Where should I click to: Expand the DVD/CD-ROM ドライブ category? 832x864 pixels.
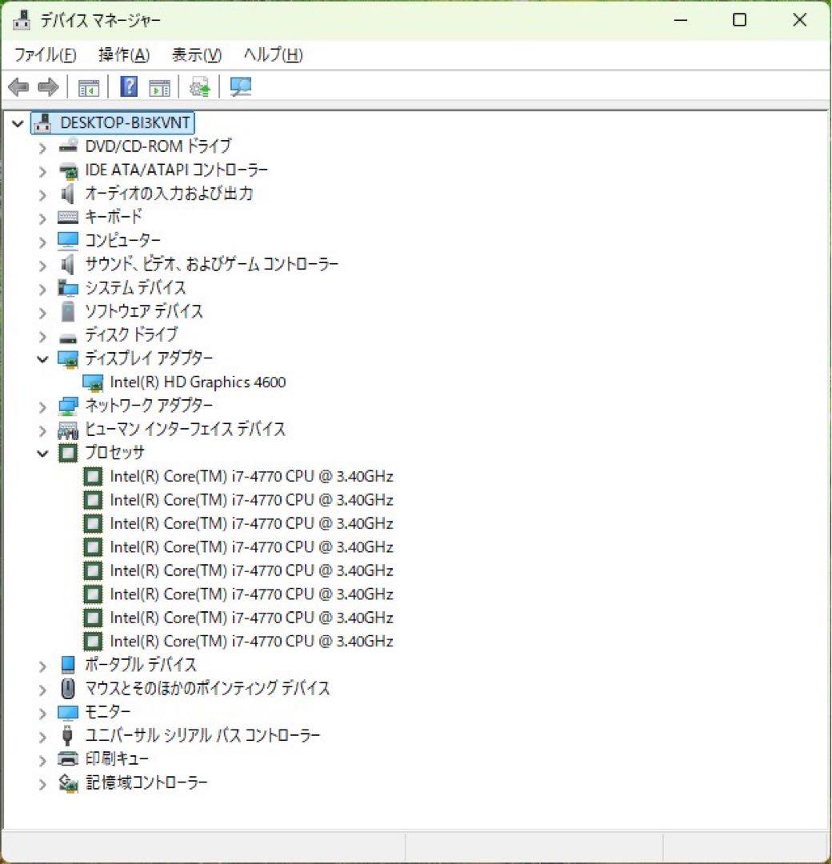pyautogui.click(x=42, y=146)
